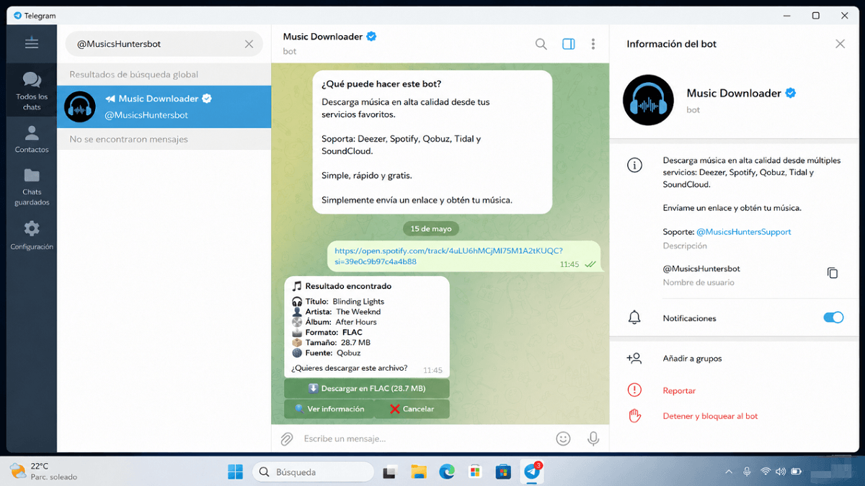Viewport: 865px width, 486px height.
Task: Open the hamburger main menu
Action: tap(32, 44)
